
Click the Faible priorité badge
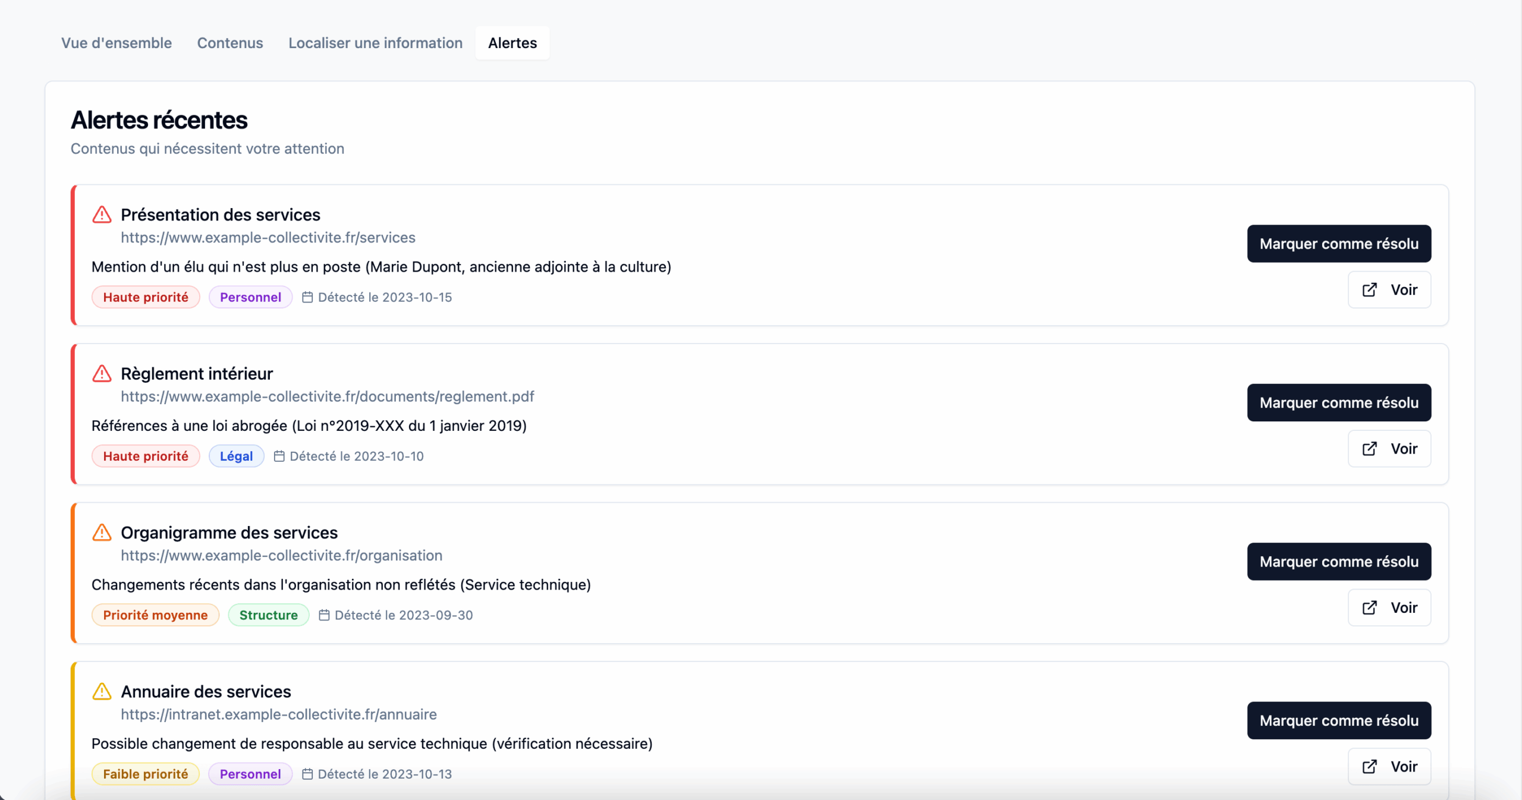(x=146, y=774)
